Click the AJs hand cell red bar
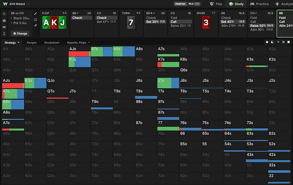The height and width of the screenshot is (185, 293). coord(79,54)
